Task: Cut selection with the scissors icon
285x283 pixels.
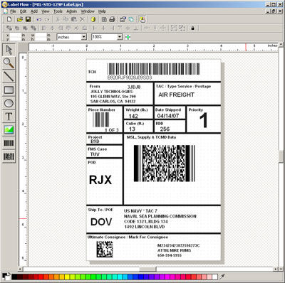Action: 57,19
